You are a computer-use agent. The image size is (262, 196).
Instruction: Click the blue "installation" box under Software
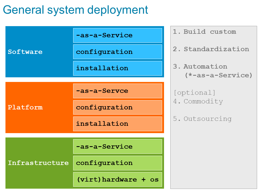point(117,68)
